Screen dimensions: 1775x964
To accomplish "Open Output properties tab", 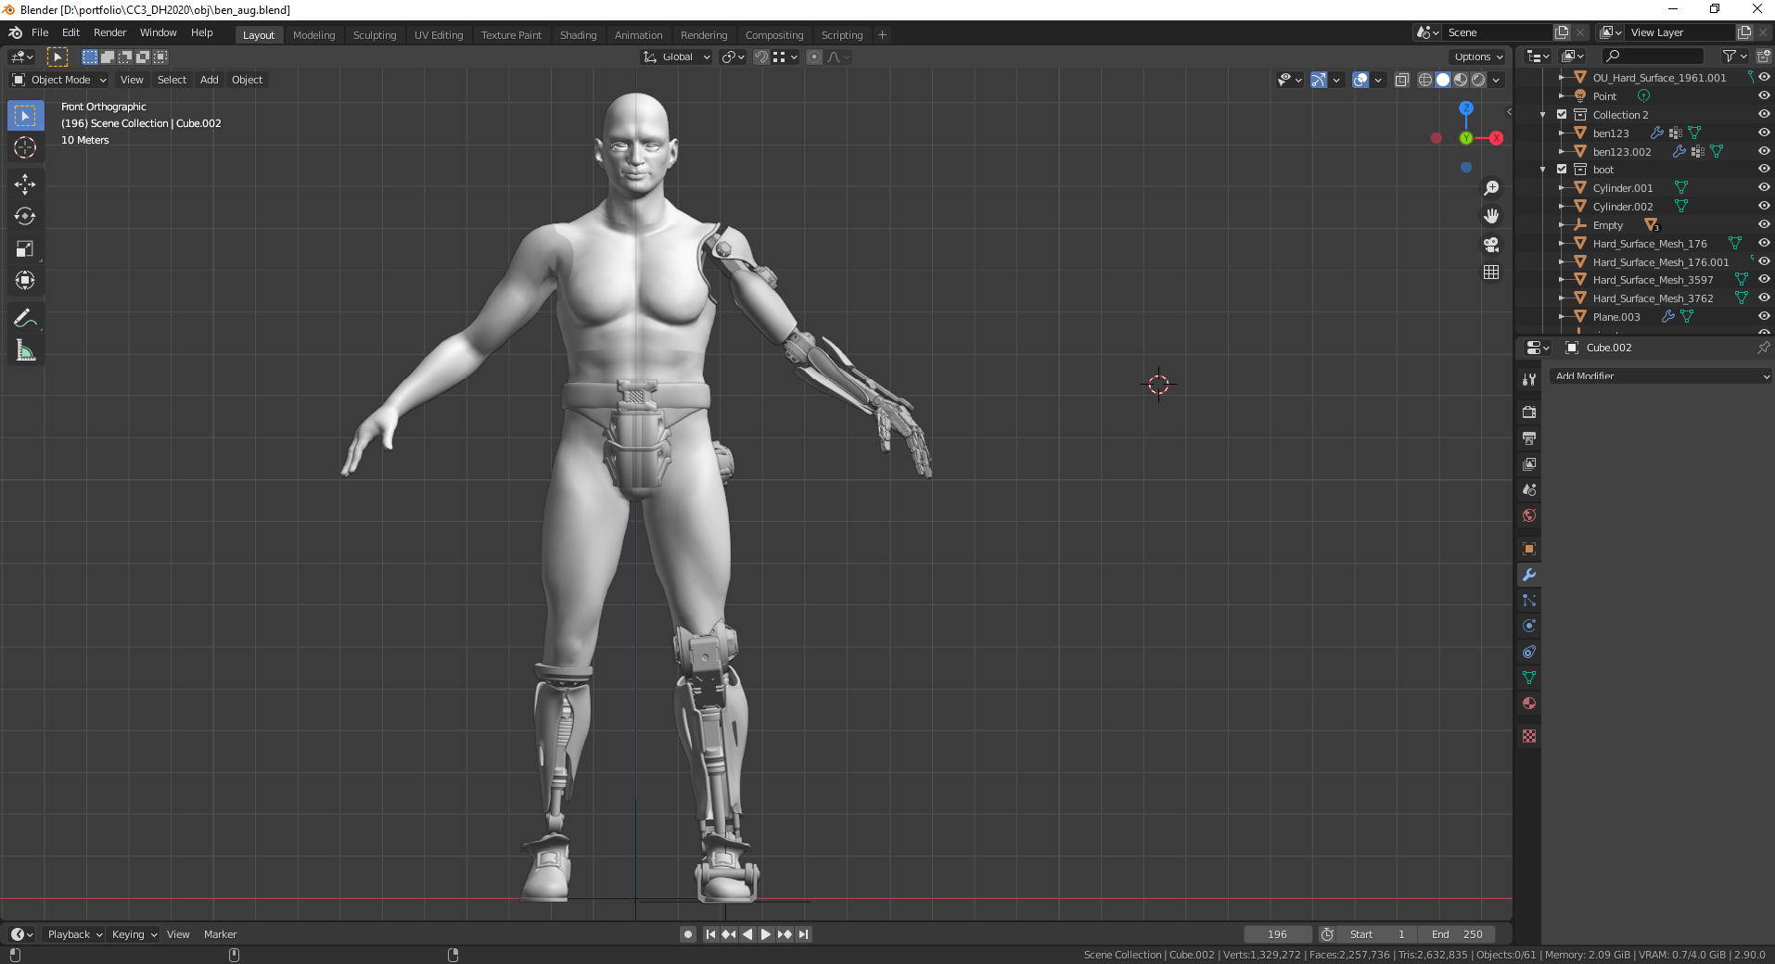I will pos(1529,438).
